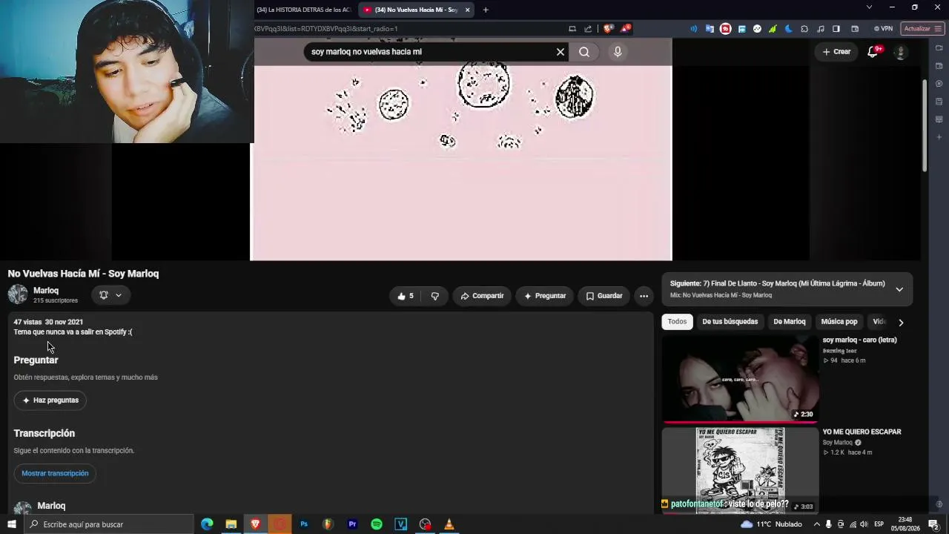Like the video with thumbs up
This screenshot has width=949, height=534.
point(406,296)
